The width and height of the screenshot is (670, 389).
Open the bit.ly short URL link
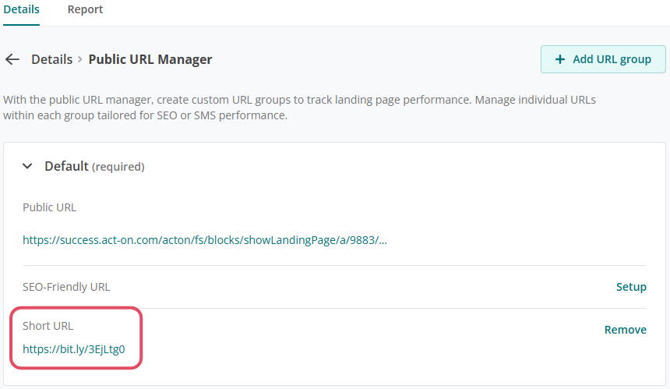[x=73, y=349]
